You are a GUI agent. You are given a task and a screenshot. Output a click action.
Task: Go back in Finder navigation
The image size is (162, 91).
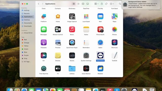pyautogui.click(x=38, y=4)
